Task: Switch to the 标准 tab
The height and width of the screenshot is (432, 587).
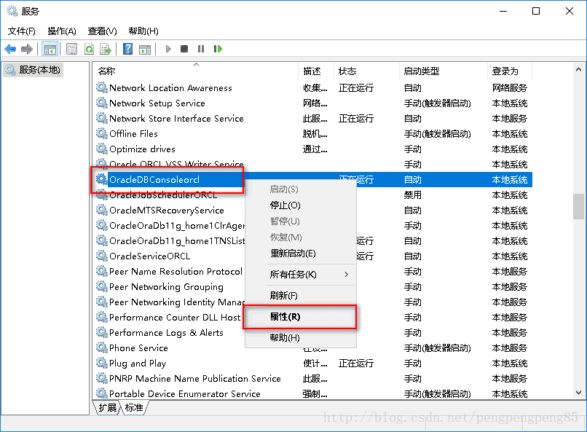Action: [x=134, y=408]
